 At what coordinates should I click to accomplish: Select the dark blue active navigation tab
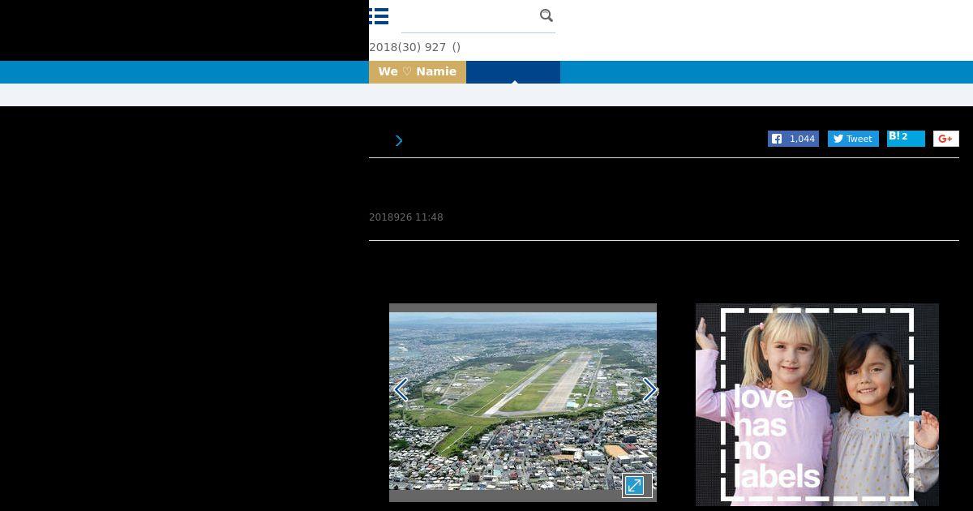pyautogui.click(x=513, y=71)
